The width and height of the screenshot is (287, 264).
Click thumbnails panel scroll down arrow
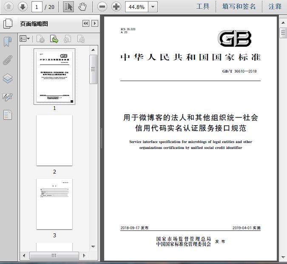[93, 247]
